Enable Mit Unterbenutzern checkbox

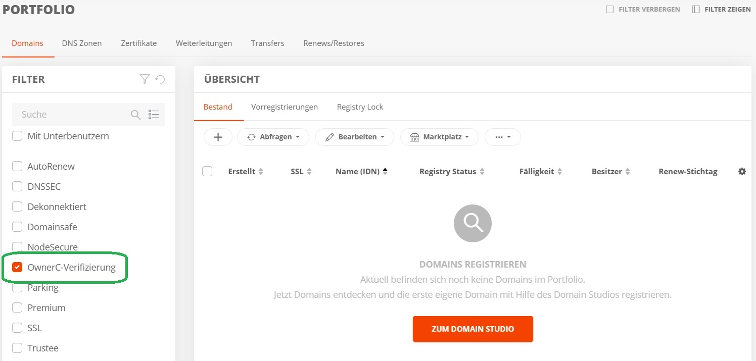click(17, 136)
